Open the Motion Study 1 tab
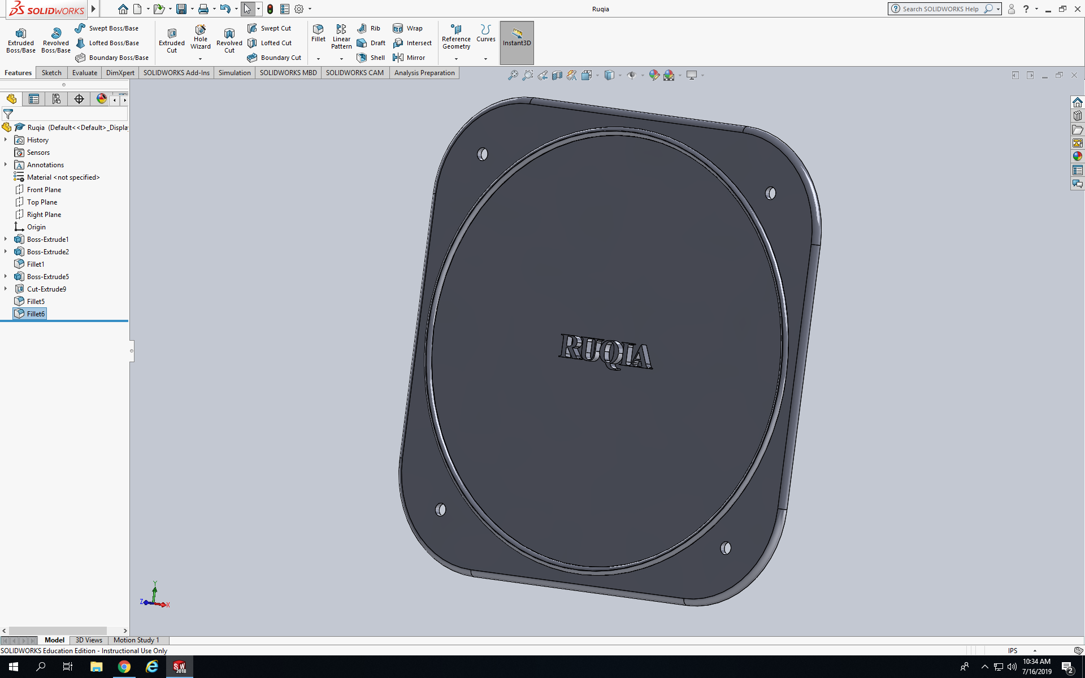Viewport: 1085px width, 678px height. 136,640
